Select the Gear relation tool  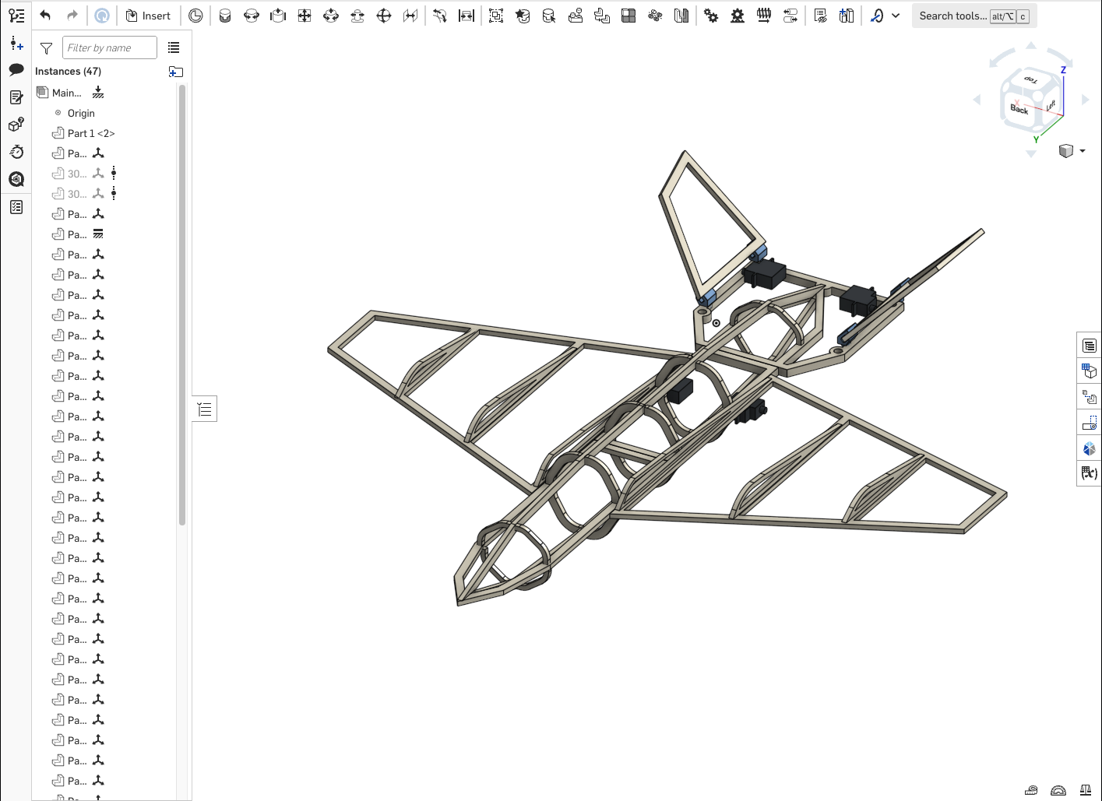click(x=711, y=16)
